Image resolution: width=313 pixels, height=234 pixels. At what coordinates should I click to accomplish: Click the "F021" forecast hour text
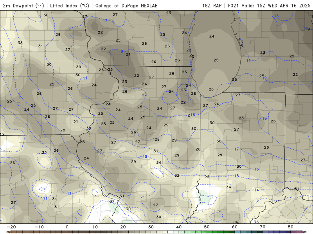click(234, 5)
